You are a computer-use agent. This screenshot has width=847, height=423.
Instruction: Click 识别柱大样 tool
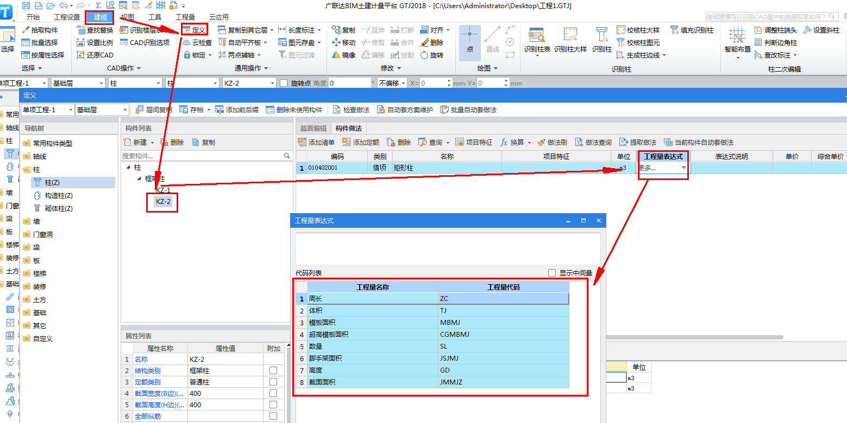[570, 41]
